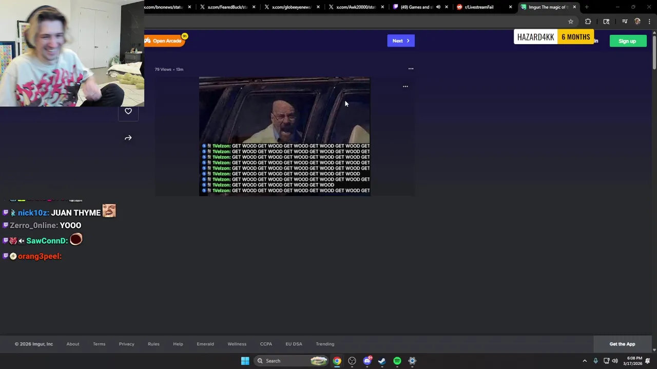Open the Terms footer link
Screen dimensions: 657x369
[x=99, y=344]
